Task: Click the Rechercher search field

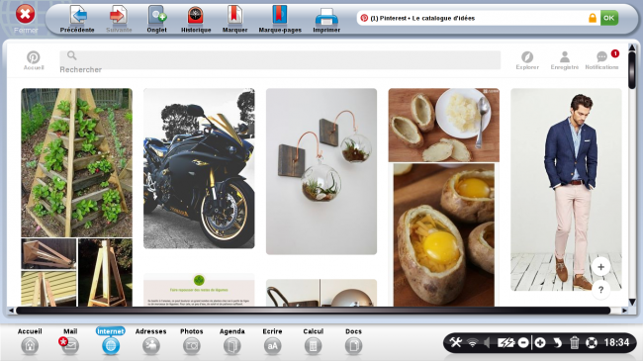Action: (280, 60)
